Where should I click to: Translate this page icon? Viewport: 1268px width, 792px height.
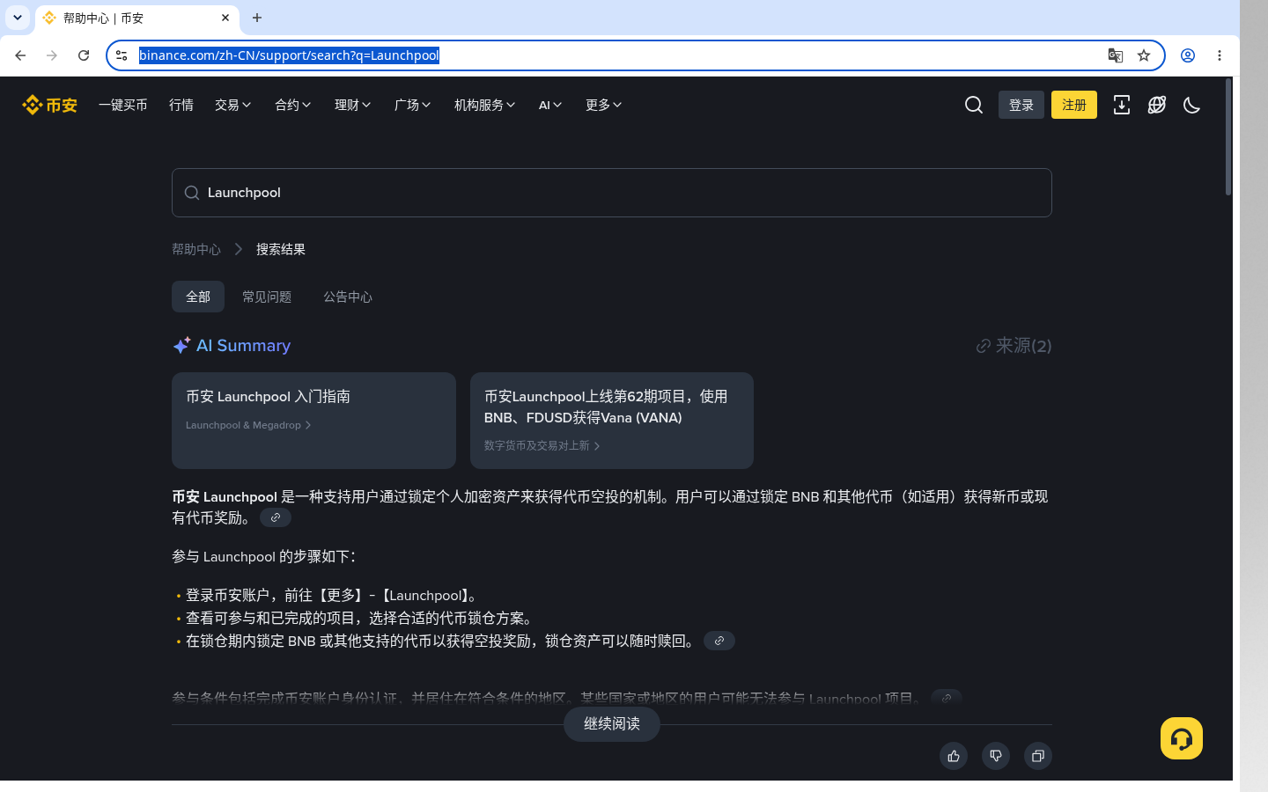point(1116,55)
